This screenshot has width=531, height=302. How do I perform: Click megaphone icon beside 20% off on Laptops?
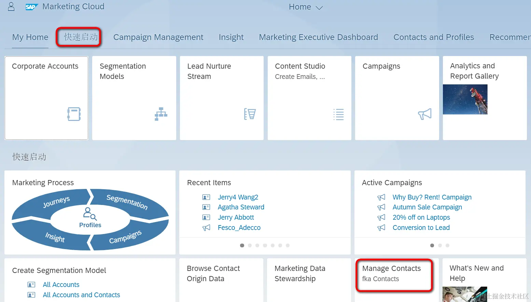click(x=381, y=217)
